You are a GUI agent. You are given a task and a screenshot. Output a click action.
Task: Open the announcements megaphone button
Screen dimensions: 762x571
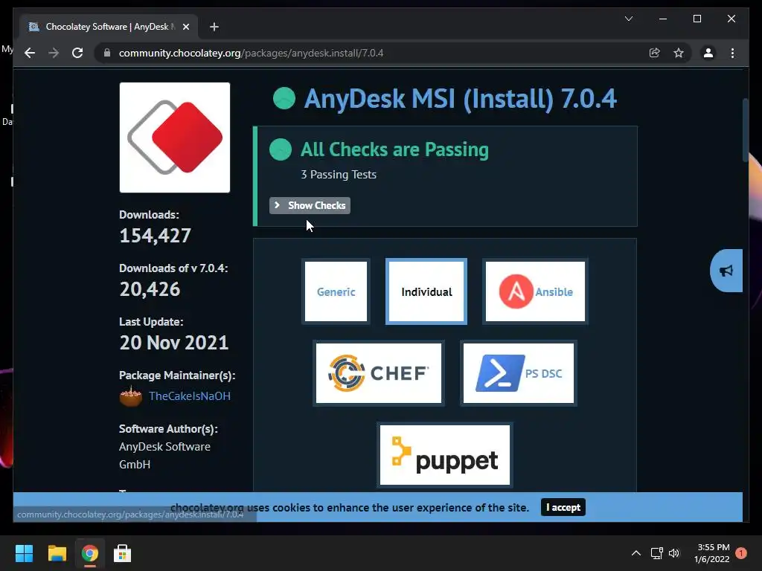click(726, 271)
